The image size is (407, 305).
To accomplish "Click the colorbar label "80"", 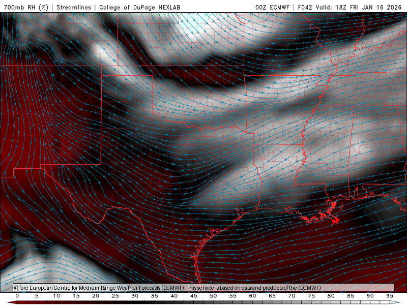I will tap(331, 296).
